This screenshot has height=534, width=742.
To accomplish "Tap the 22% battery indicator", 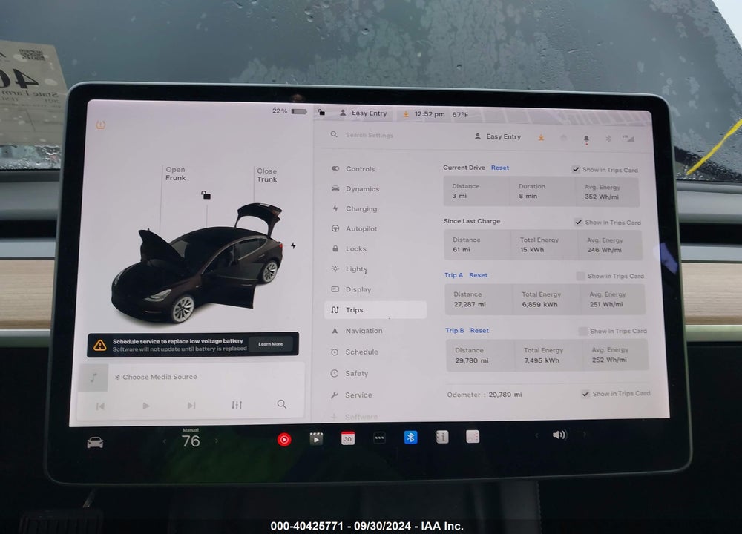I will pos(289,111).
